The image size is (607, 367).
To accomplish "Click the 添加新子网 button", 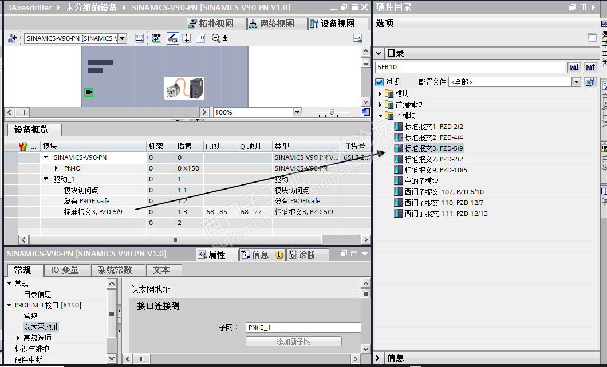I will click(x=293, y=341).
